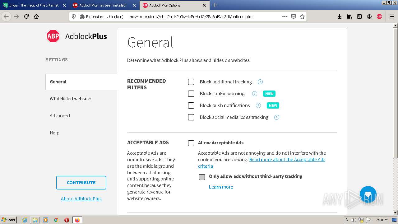The width and height of the screenshot is (398, 224).
Task: Click the forward navigation arrow
Action: pyautogui.click(x=16, y=16)
